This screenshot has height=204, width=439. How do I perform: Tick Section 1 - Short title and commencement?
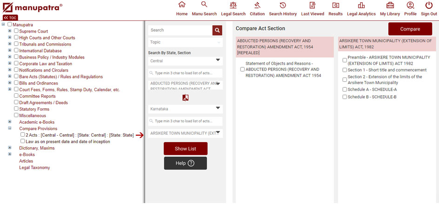pyautogui.click(x=345, y=70)
